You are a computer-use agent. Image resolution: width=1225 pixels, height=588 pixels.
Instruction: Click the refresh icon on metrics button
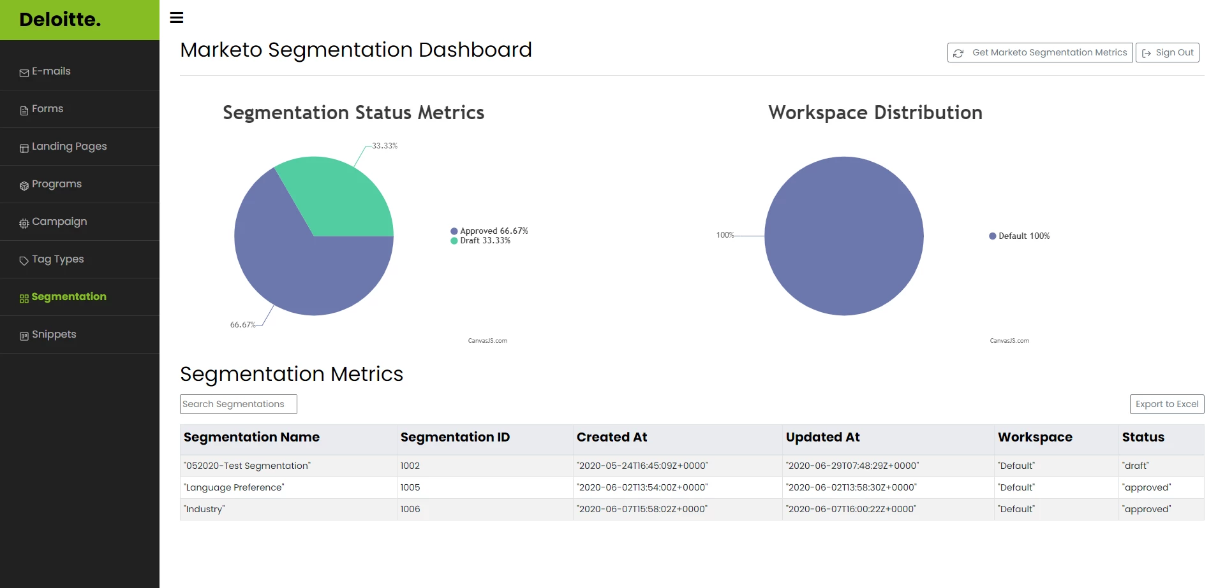point(958,53)
